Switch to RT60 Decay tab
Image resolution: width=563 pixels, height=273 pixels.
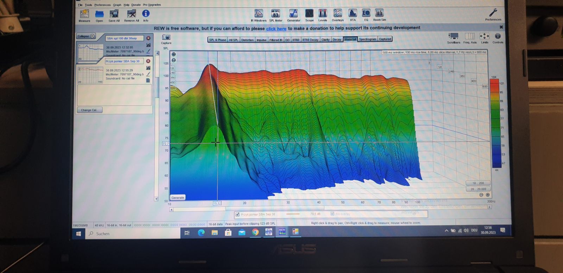click(x=310, y=40)
